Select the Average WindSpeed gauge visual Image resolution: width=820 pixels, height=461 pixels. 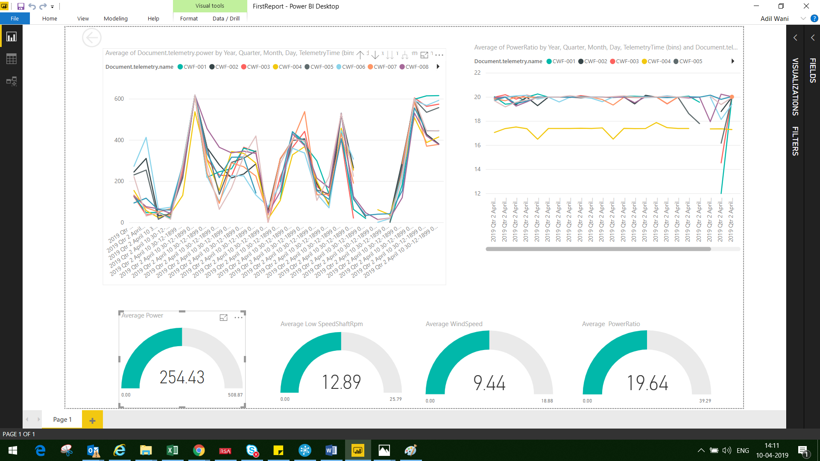point(489,362)
